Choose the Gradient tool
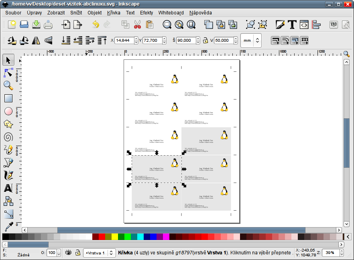This screenshot has height=260, width=354. tap(8, 214)
